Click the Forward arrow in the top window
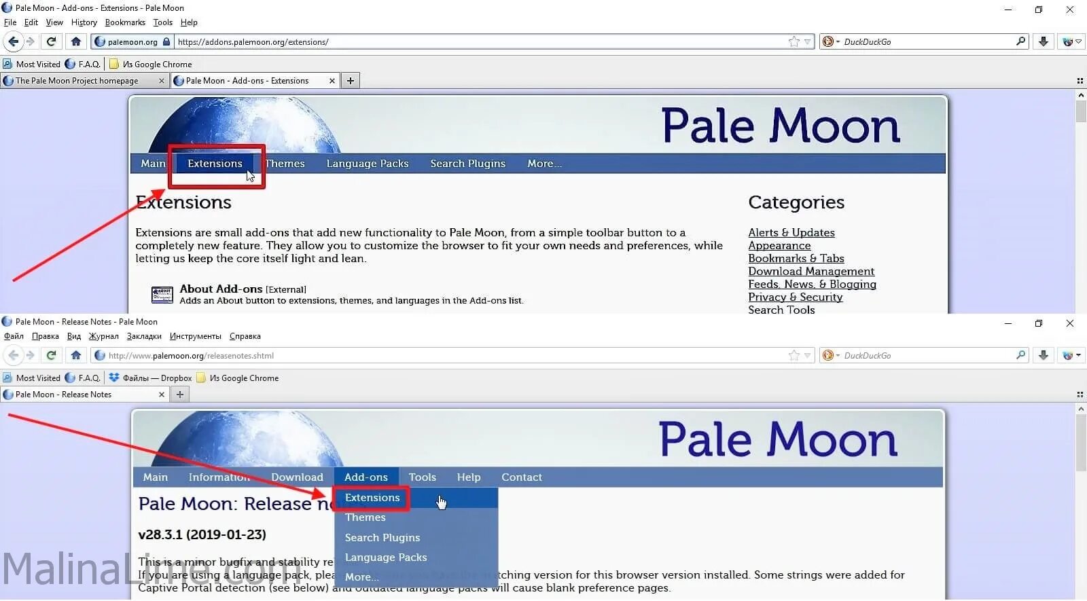Viewport: 1087px width, 601px height. coord(31,42)
